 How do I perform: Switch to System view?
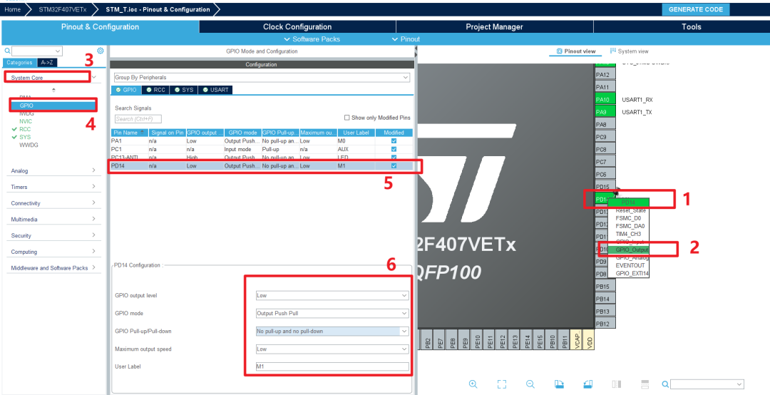629,51
